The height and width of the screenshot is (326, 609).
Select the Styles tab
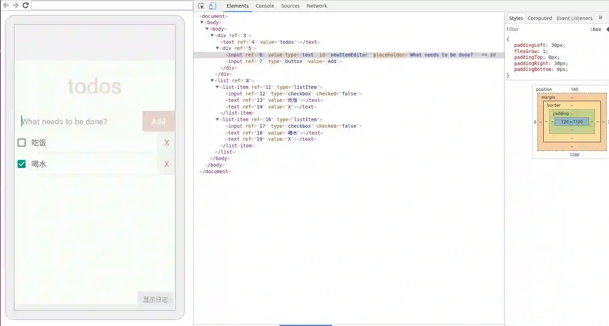(516, 18)
